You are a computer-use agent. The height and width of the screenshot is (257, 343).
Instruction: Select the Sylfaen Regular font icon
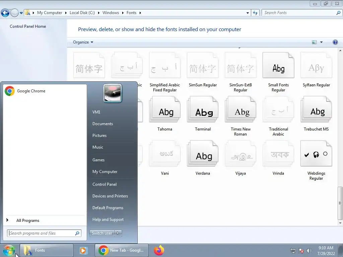click(316, 65)
